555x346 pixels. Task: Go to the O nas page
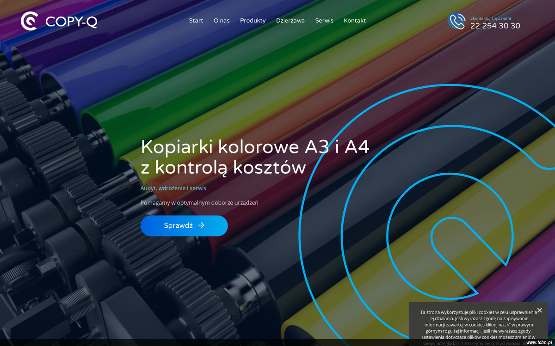(x=222, y=20)
